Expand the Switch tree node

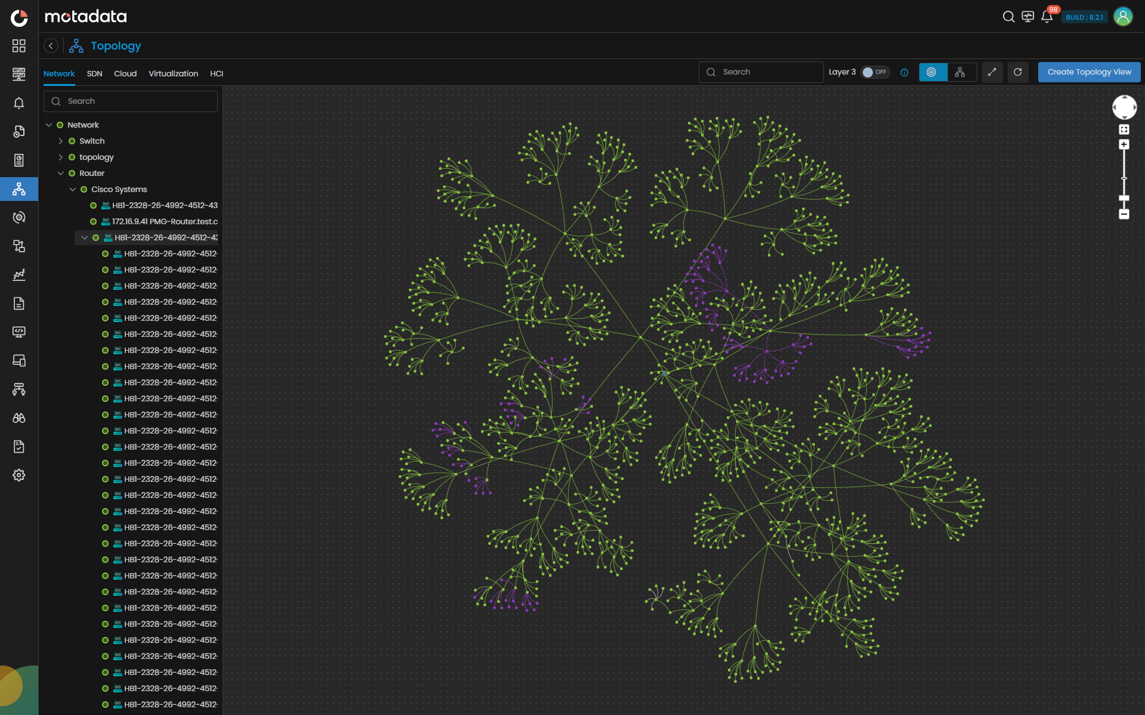pyautogui.click(x=60, y=141)
